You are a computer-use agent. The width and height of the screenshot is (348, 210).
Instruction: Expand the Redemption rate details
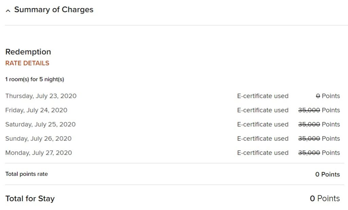pos(27,63)
